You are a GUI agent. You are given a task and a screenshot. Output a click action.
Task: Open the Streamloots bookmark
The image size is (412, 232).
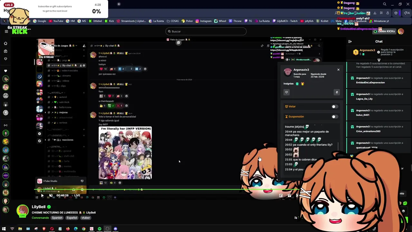click(x=131, y=21)
